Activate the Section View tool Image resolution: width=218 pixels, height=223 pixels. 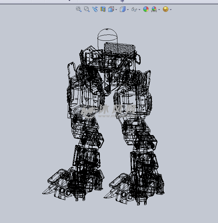[x=103, y=9]
